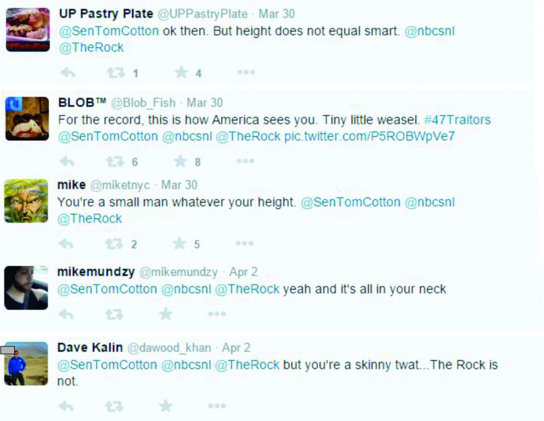Image resolution: width=544 pixels, height=421 pixels.
Task: Expand more options on mikemundzy's tweet
Action: click(217, 314)
